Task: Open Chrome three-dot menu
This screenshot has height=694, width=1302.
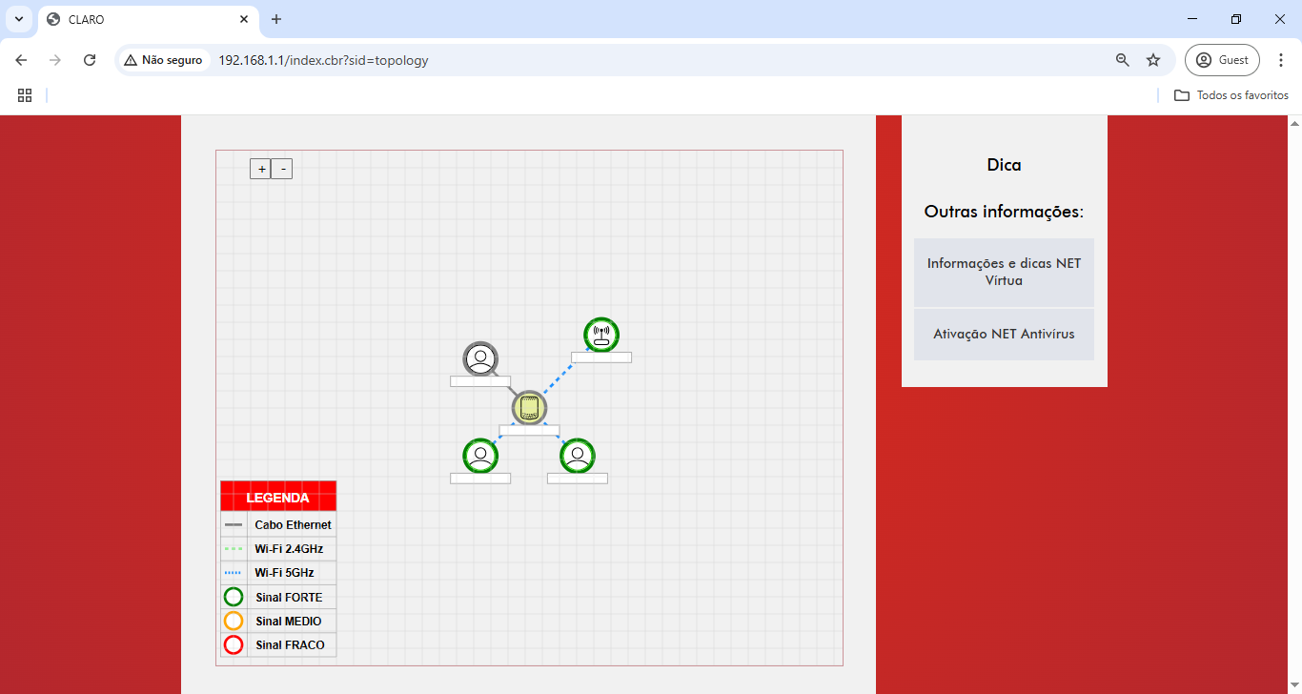Action: coord(1281,60)
